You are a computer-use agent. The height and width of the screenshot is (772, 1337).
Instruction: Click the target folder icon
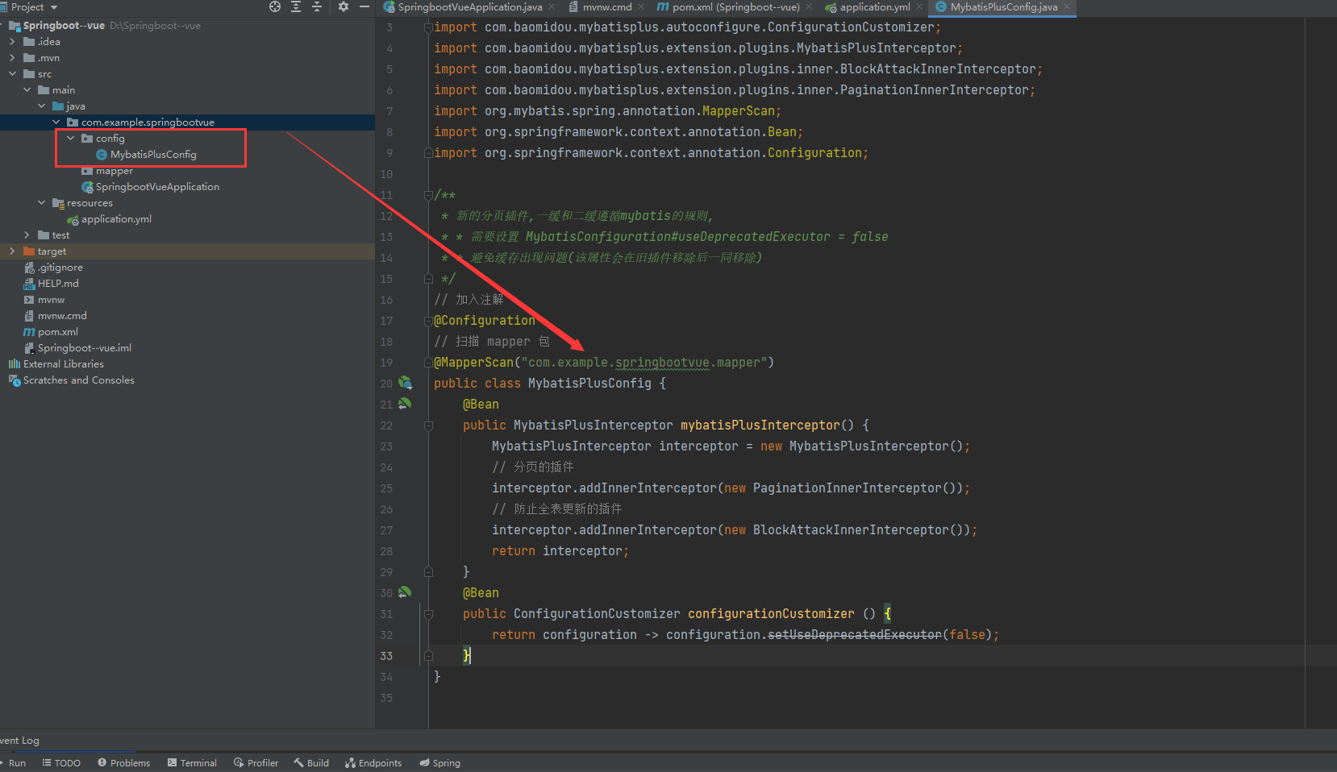tap(29, 251)
